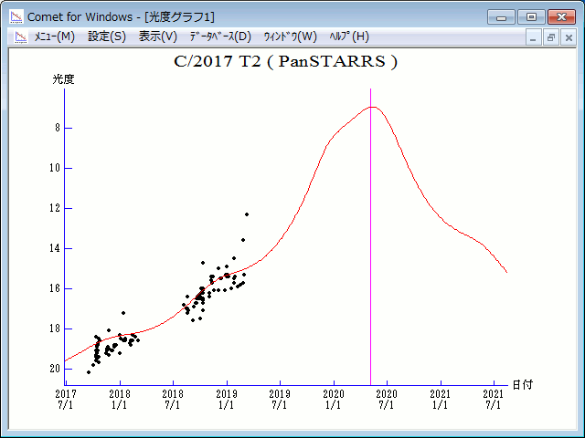Click the peak of the red light curve
This screenshot has height=438, width=585.
[373, 107]
